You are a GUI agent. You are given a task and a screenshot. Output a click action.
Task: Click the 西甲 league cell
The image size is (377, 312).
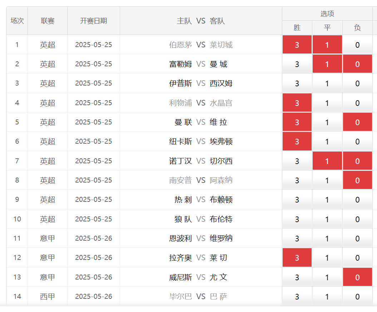pos(48,296)
